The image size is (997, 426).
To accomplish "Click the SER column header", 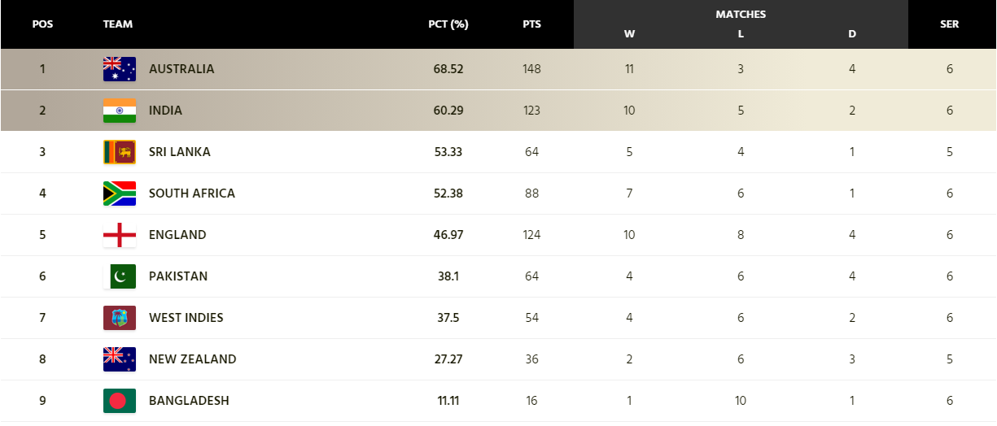I will (x=949, y=24).
